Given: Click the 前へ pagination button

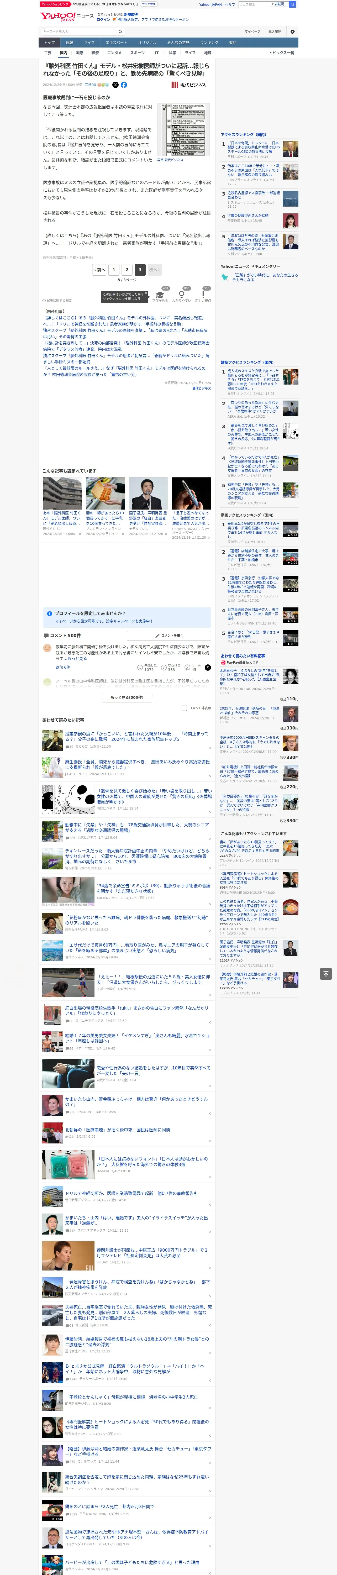Looking at the screenshot, I should 100,269.
